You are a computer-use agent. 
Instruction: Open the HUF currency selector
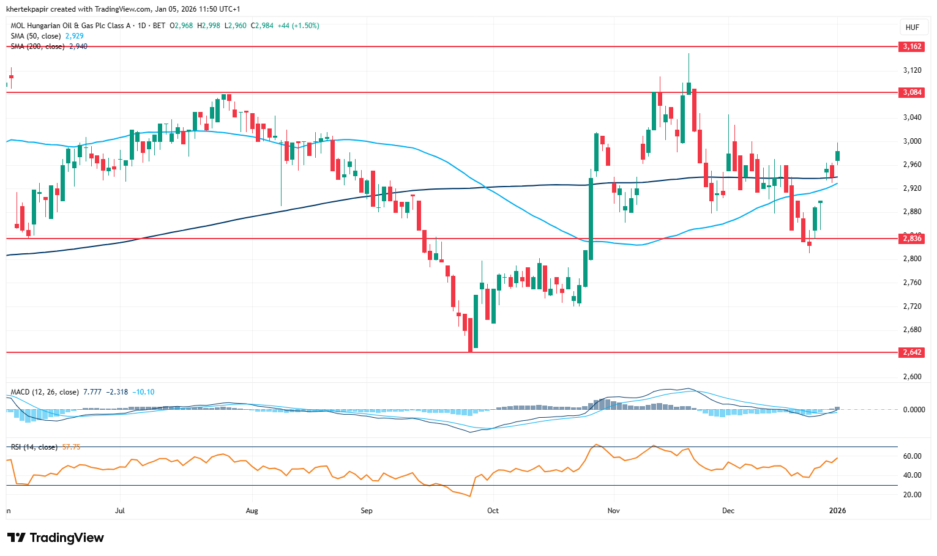[x=912, y=28]
